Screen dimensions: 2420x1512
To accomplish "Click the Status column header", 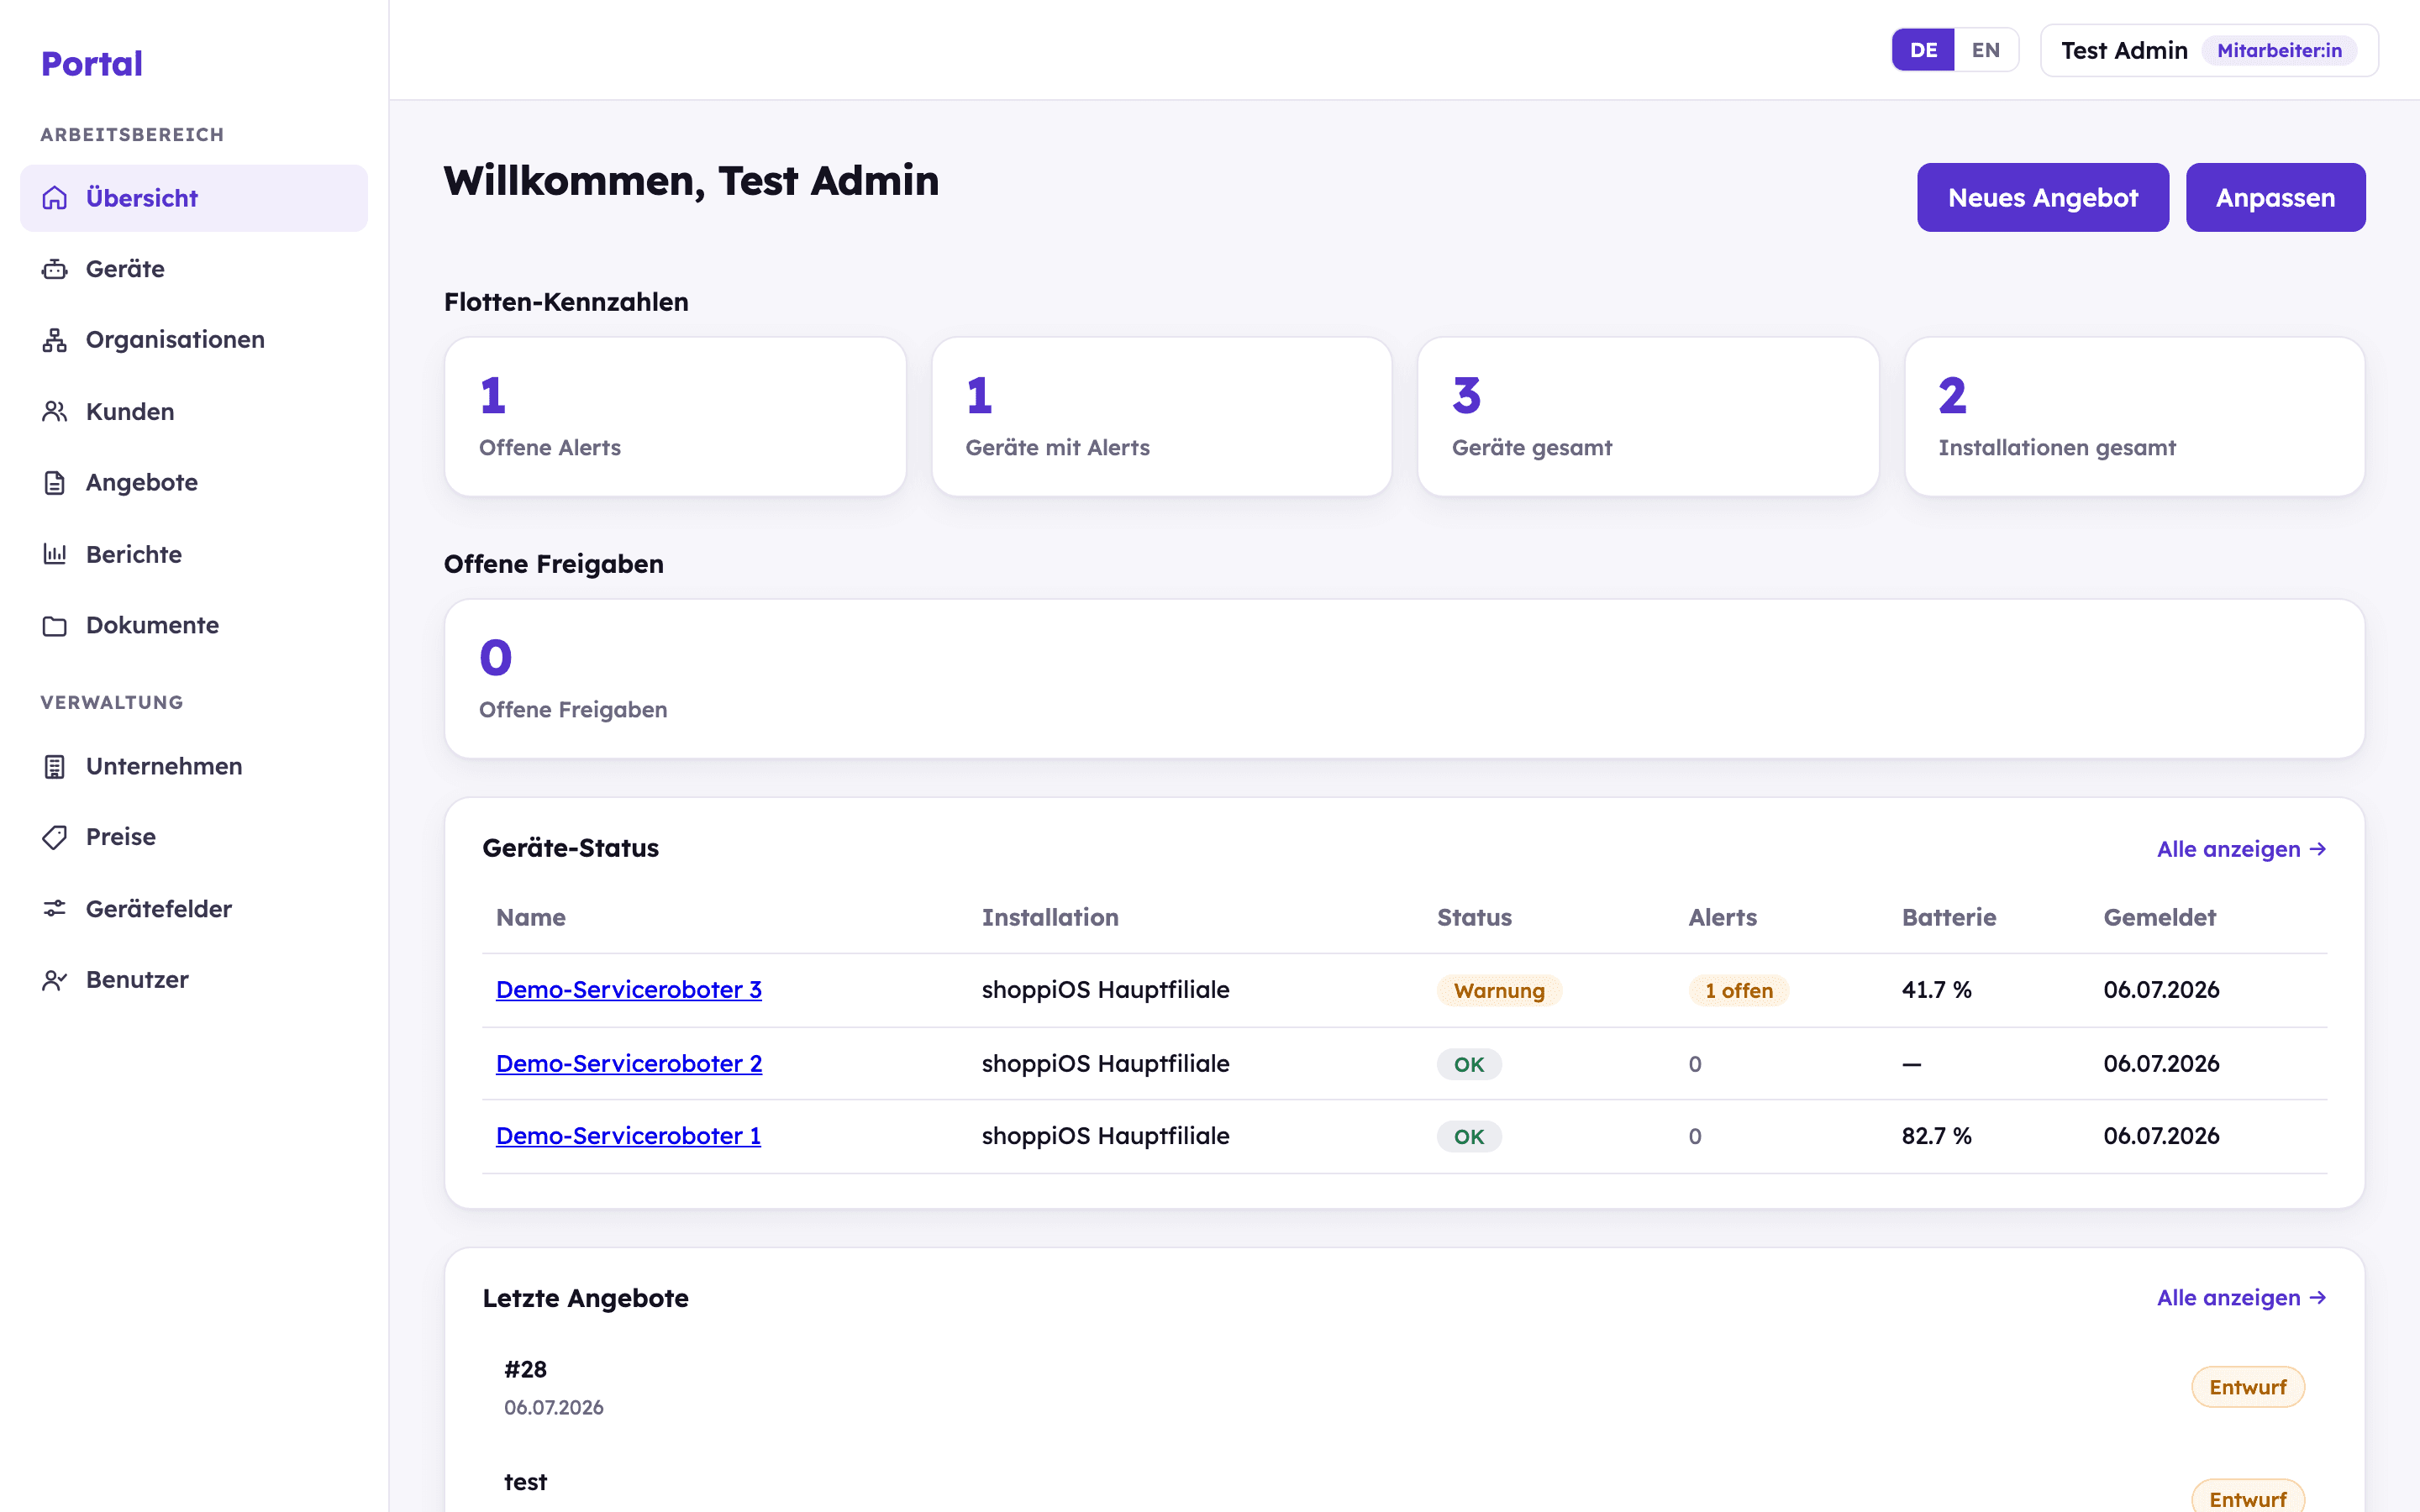I will tap(1474, 917).
